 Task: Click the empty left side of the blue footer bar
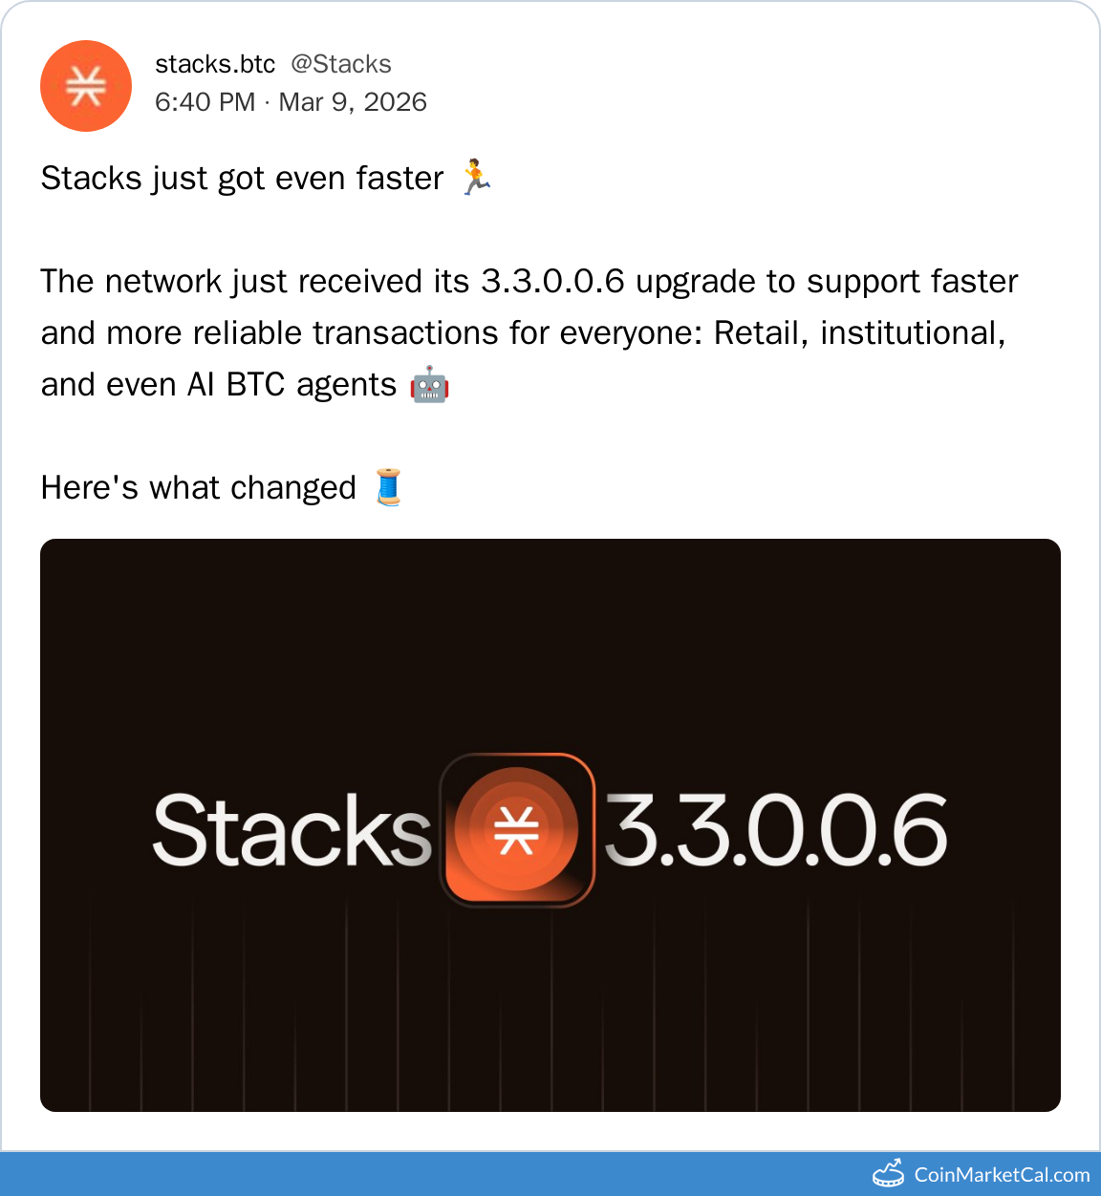click(x=287, y=1174)
